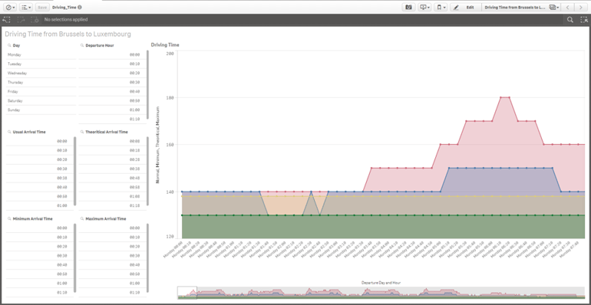Screen dimensions: 591x305
Task: Click the Usual Arrival Time scrollbar
Action: [x=74, y=172]
